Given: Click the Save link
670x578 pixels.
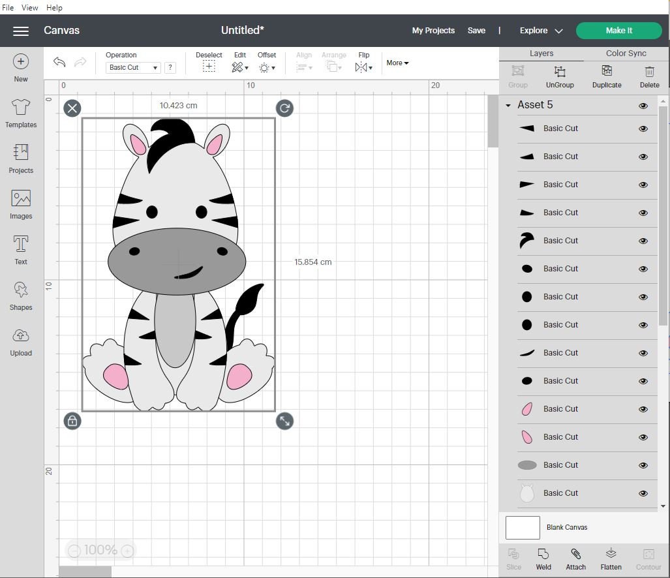Looking at the screenshot, I should [x=476, y=30].
